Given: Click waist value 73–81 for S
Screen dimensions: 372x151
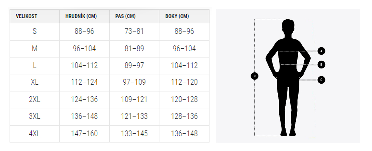Looking at the screenshot, I should pyautogui.click(x=134, y=31).
